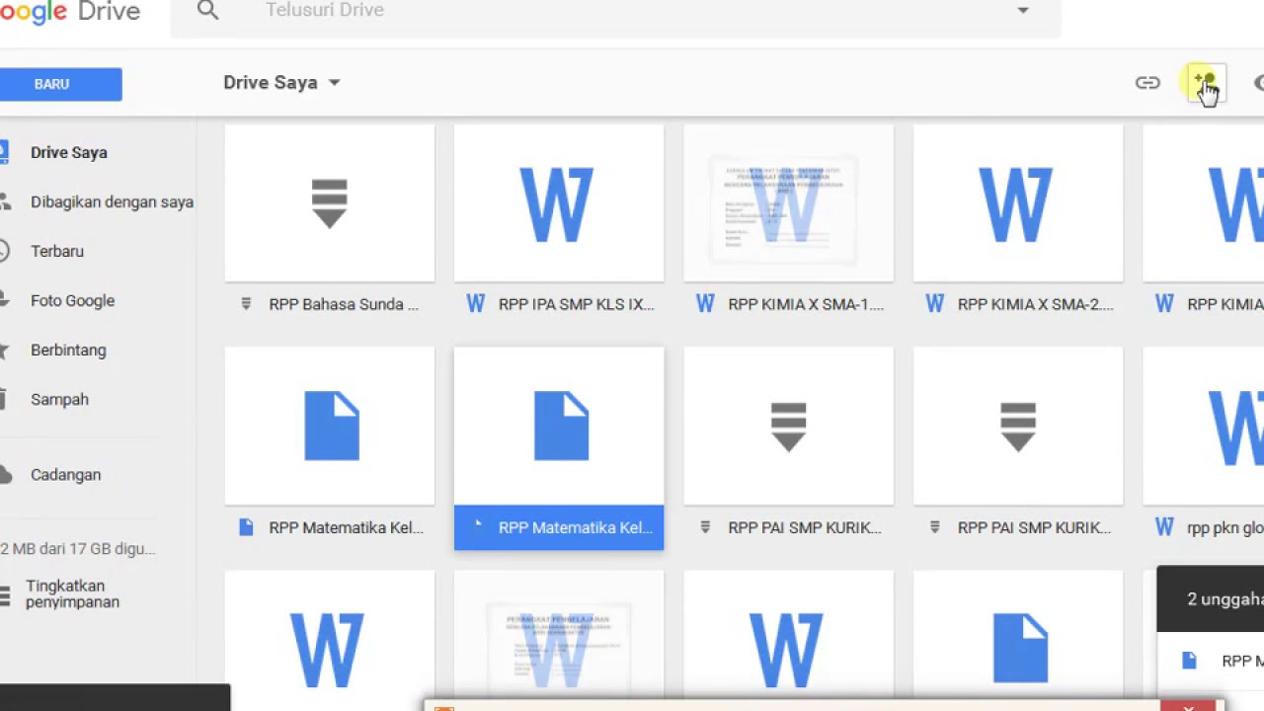The image size is (1264, 711).
Task: Click the BARU button
Action: (61, 84)
